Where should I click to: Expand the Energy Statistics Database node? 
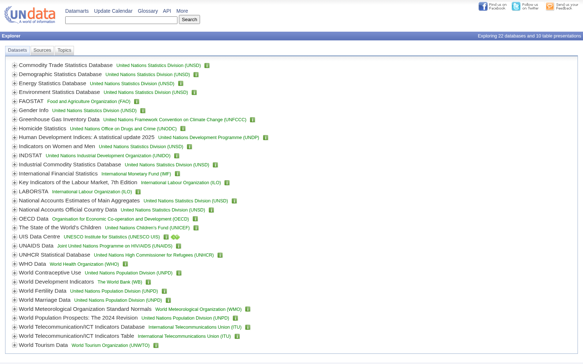click(15, 83)
